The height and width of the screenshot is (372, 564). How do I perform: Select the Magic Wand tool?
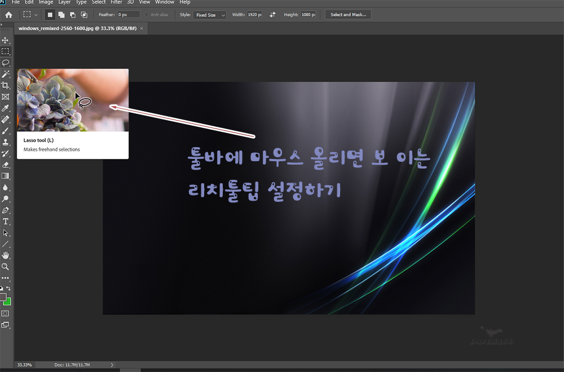tap(6, 74)
